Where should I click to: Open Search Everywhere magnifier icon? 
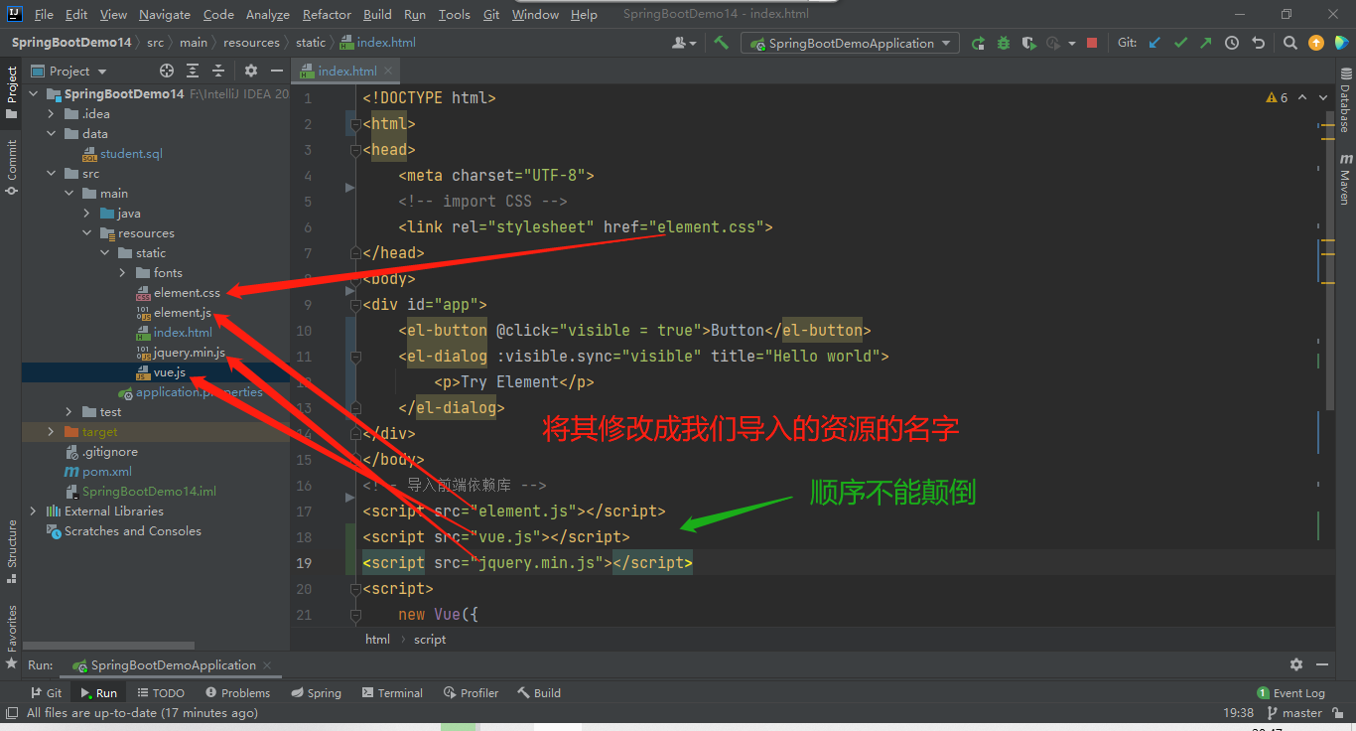tap(1289, 43)
